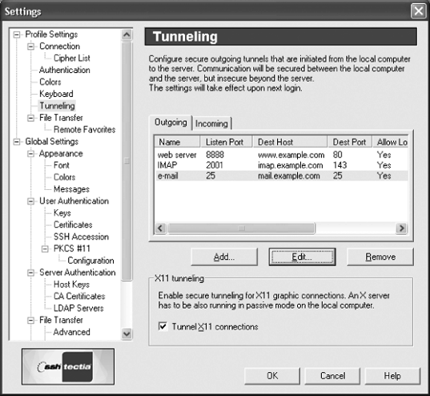This screenshot has height=396, width=430.
Task: Sort by Dest Port column header
Action: coord(350,142)
